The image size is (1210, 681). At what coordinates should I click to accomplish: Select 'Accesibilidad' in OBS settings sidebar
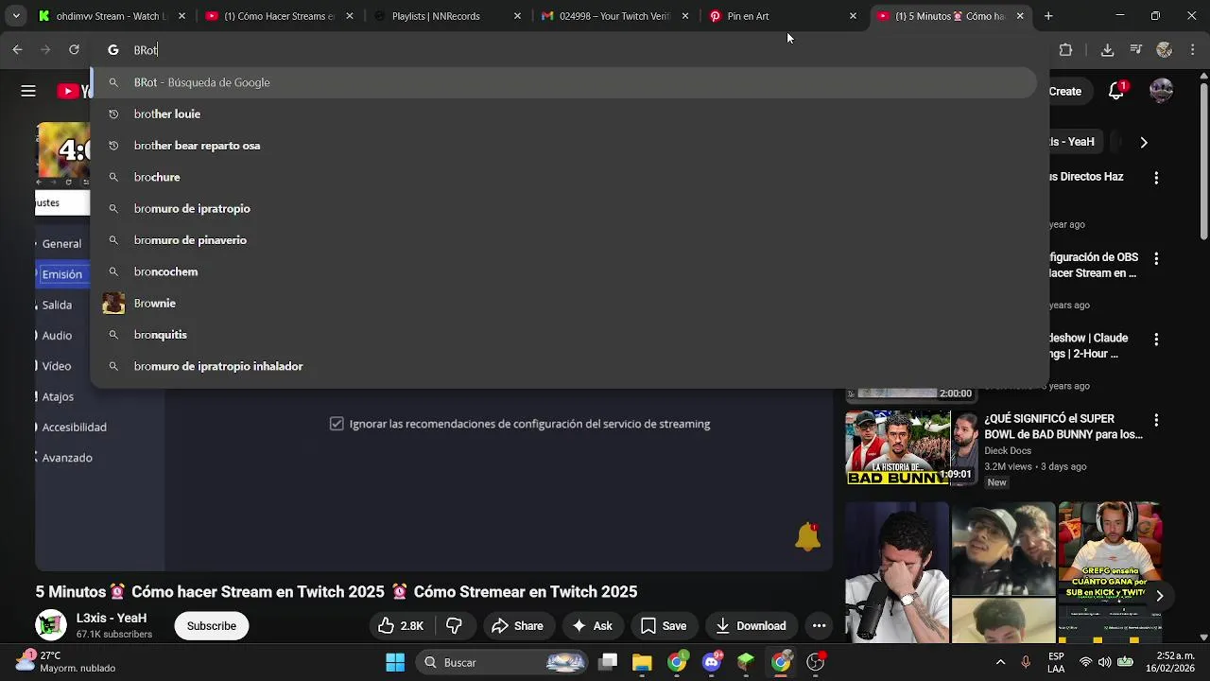coord(74,428)
